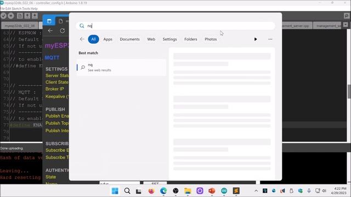
Task: Open OBS Studio from the taskbar
Action: (x=175, y=191)
